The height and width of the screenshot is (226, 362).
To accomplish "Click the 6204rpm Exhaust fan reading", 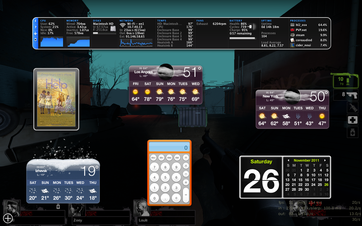I will tap(219, 24).
